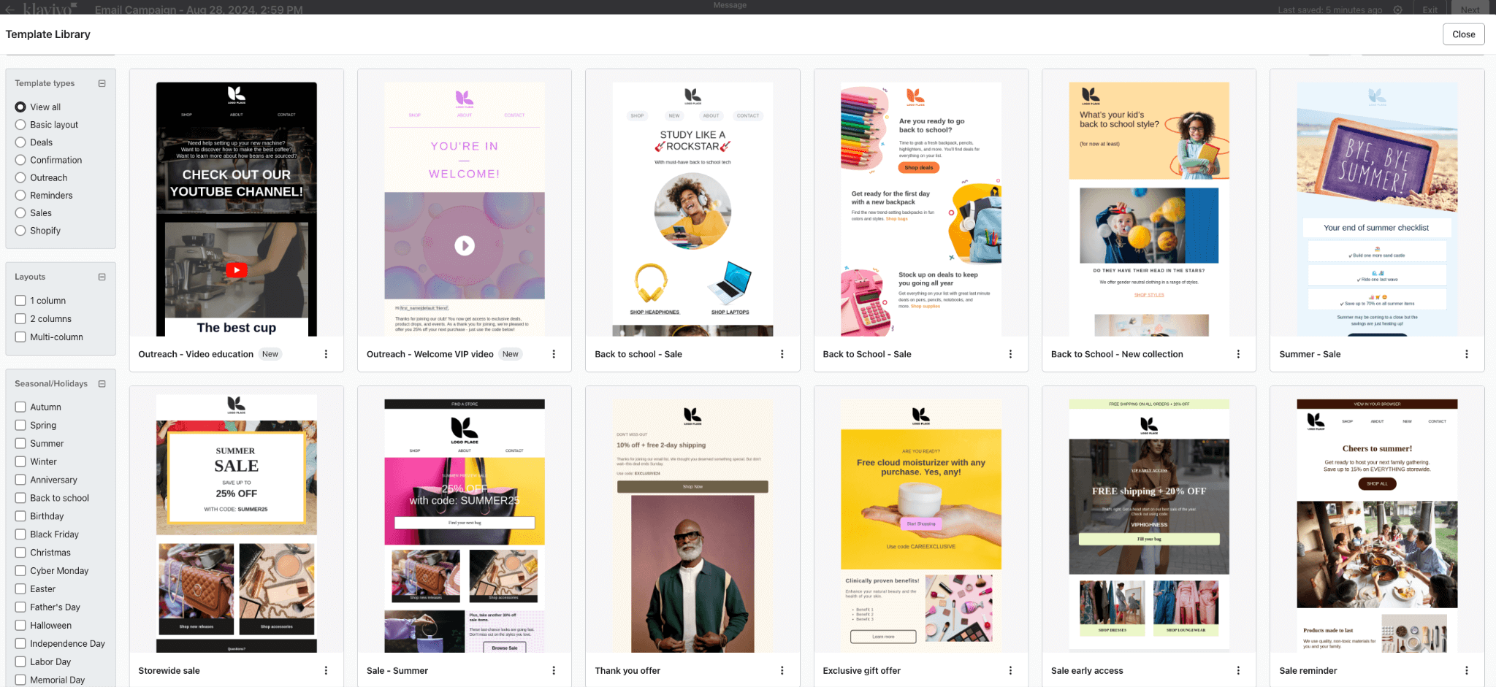This screenshot has height=687, width=1496.
Task: Open options menu on Outreach - Video education
Action: (x=327, y=353)
